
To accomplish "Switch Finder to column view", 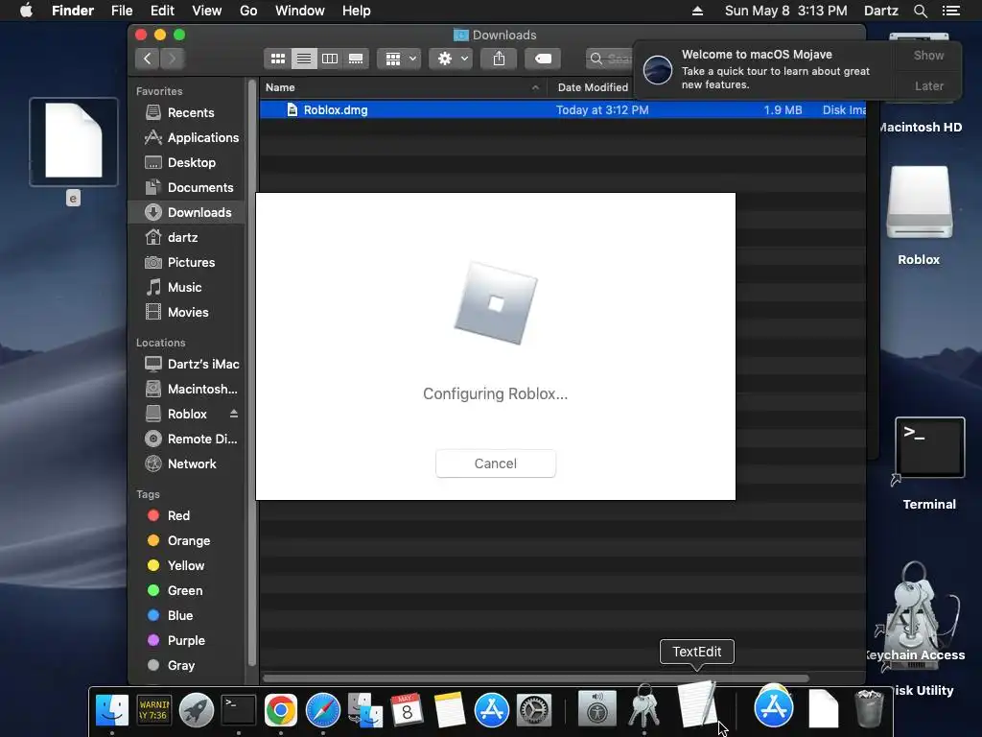I will click(x=330, y=59).
